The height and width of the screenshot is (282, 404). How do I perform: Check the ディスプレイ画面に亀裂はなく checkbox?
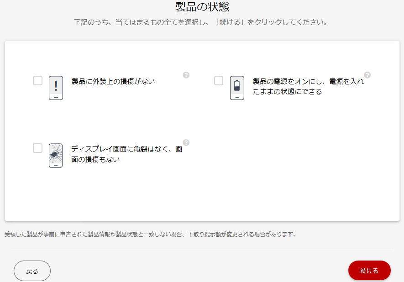click(37, 148)
